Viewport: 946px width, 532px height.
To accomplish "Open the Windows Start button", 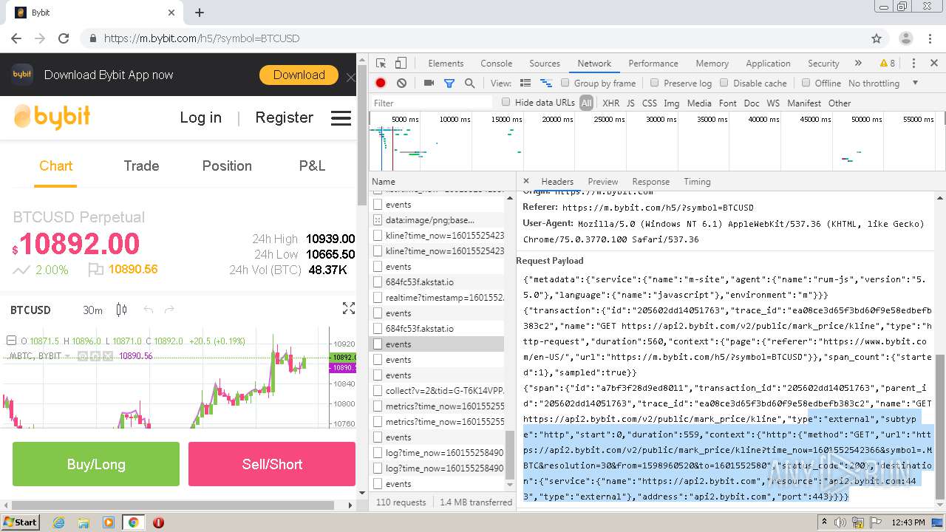I will (21, 522).
